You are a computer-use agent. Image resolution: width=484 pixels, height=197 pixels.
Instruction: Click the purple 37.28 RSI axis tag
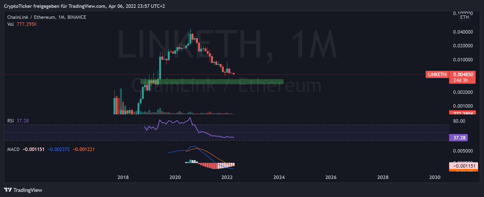459,138
